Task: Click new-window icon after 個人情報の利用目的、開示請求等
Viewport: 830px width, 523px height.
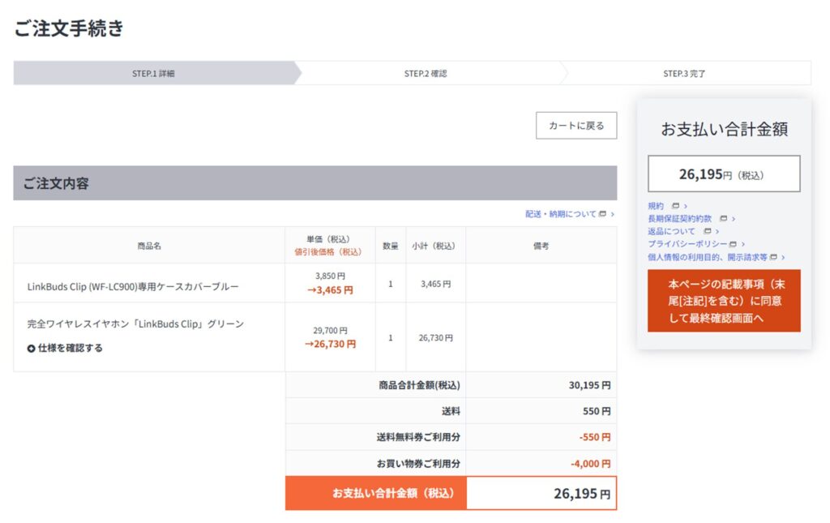Action: pyautogui.click(x=774, y=257)
